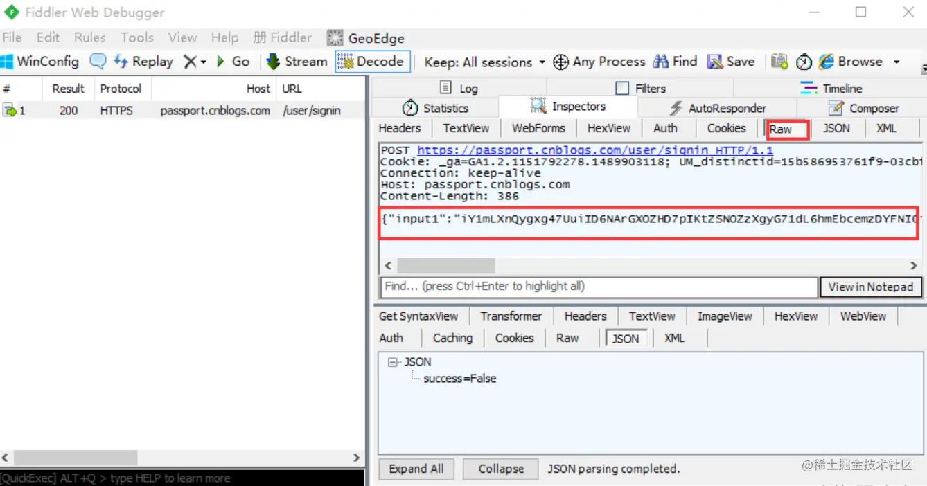Switch to the Filters tab

coord(641,89)
